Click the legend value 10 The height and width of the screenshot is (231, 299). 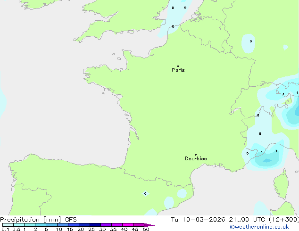(x=59, y=229)
